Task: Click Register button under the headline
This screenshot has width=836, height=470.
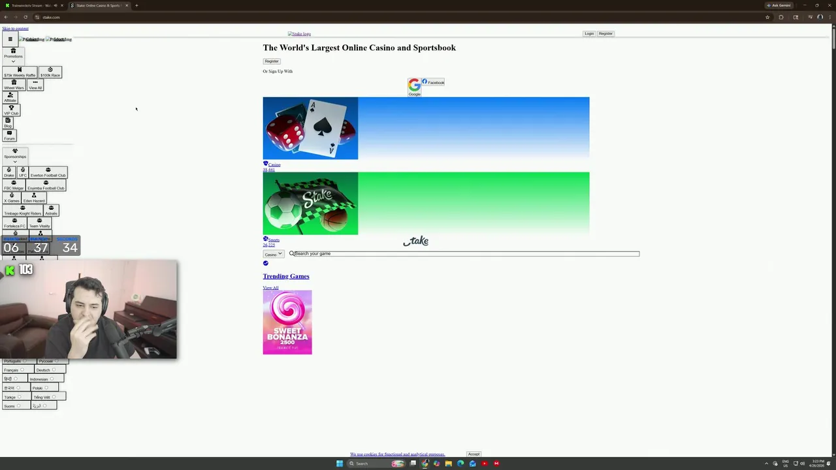Action: [x=272, y=61]
